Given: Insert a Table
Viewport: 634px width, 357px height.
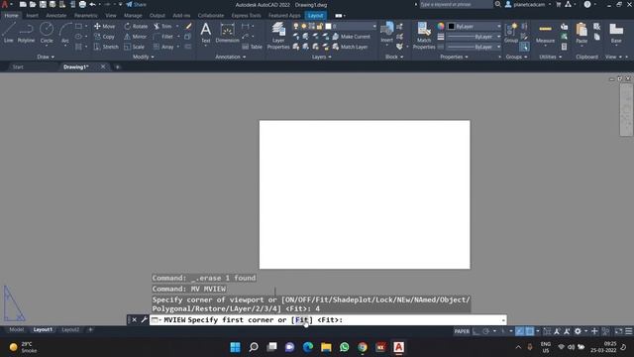Looking at the screenshot, I should click(x=253, y=47).
